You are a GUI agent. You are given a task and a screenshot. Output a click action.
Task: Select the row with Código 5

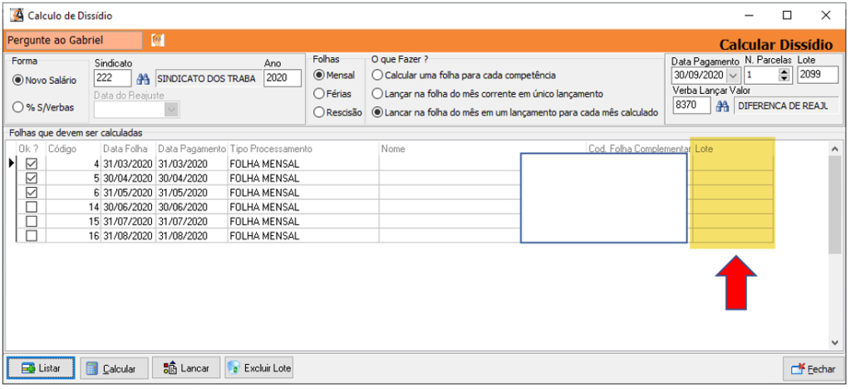(x=394, y=178)
